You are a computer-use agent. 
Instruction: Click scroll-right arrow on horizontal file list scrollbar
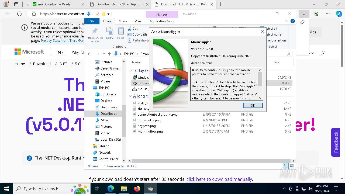click(293, 161)
